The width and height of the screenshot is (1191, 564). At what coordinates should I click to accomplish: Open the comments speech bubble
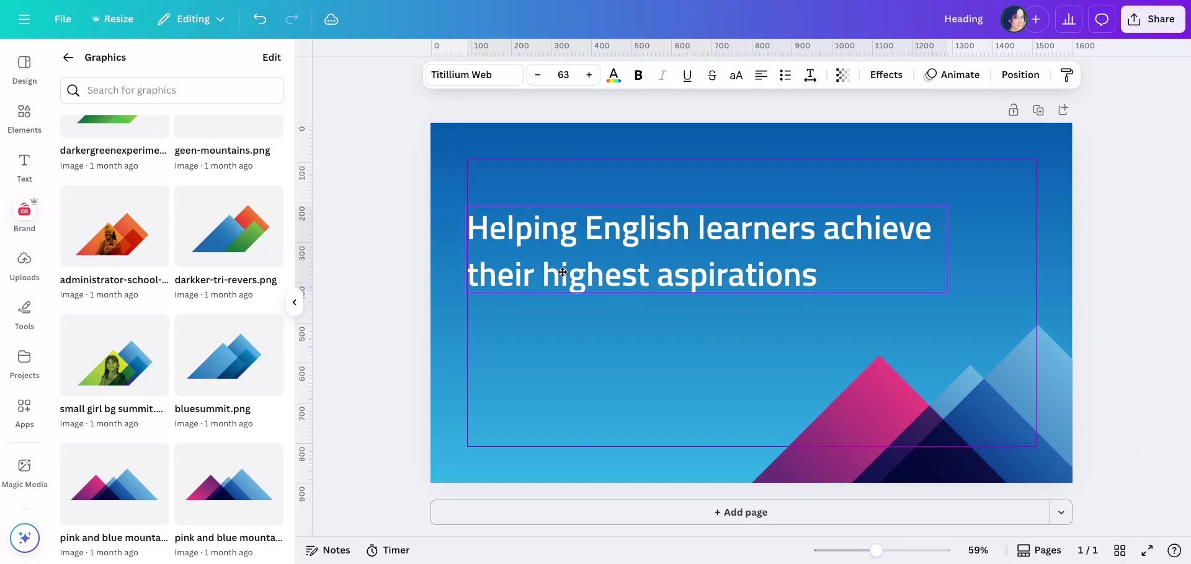[1101, 19]
